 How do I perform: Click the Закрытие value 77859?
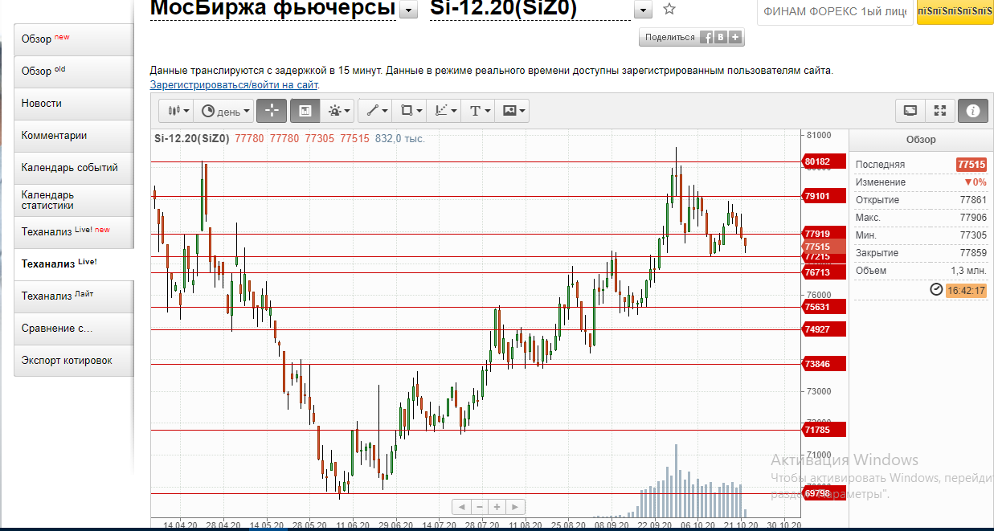click(x=973, y=253)
